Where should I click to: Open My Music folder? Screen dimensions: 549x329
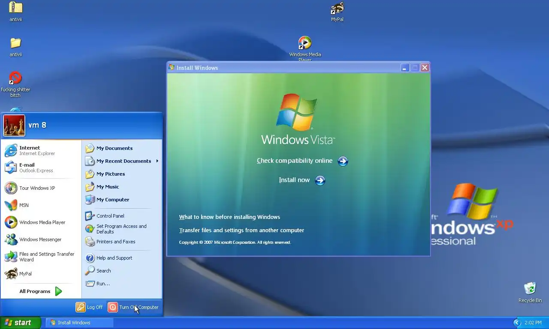122,187
